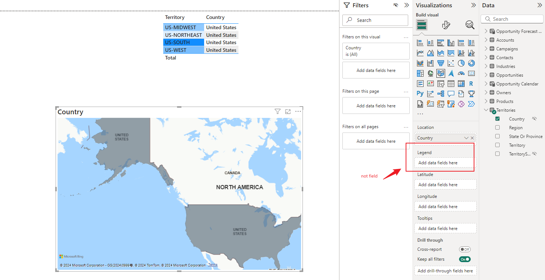
Task: Expand the Opportunities table in Data pane
Action: coord(486,75)
